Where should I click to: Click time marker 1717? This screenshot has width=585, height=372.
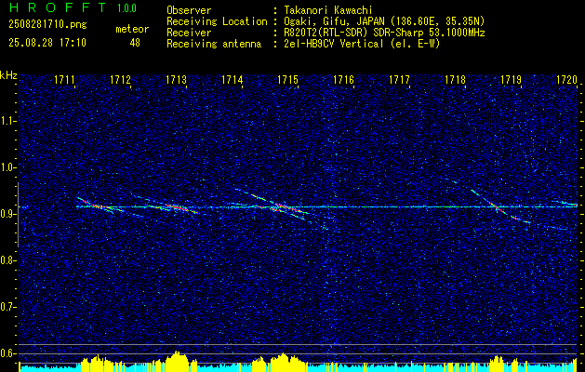coord(400,79)
